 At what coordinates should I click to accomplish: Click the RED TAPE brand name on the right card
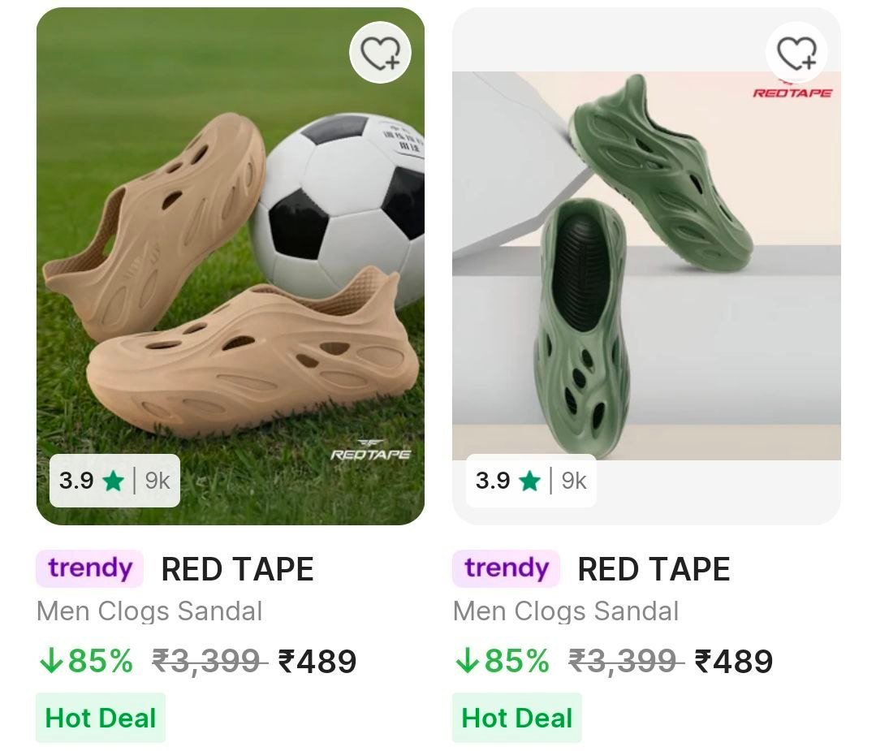coord(653,568)
